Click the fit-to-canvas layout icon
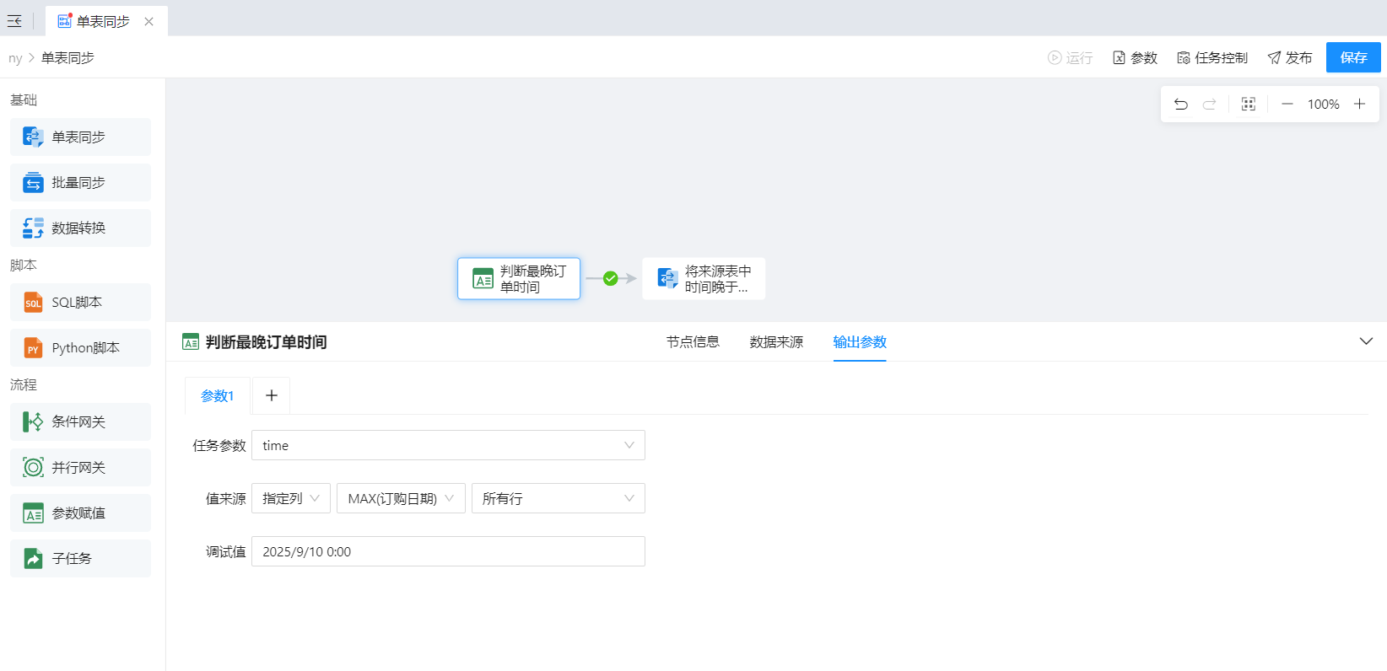This screenshot has width=1387, height=671. pyautogui.click(x=1249, y=105)
